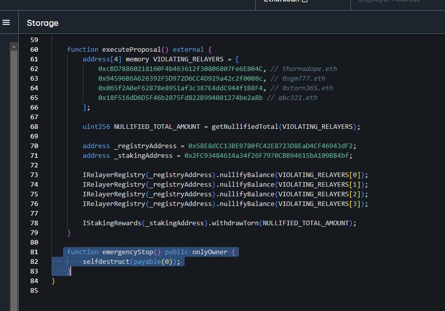Click line number 60 in gutter

pos(34,49)
